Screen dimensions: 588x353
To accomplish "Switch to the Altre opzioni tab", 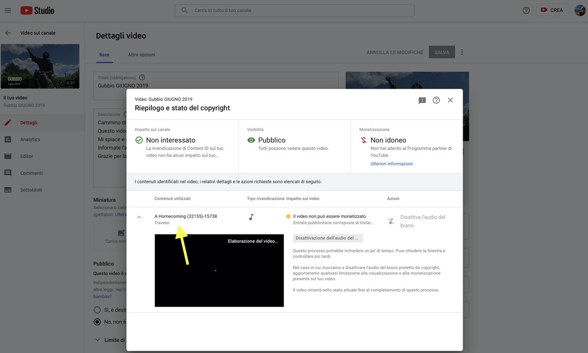I will point(141,55).
